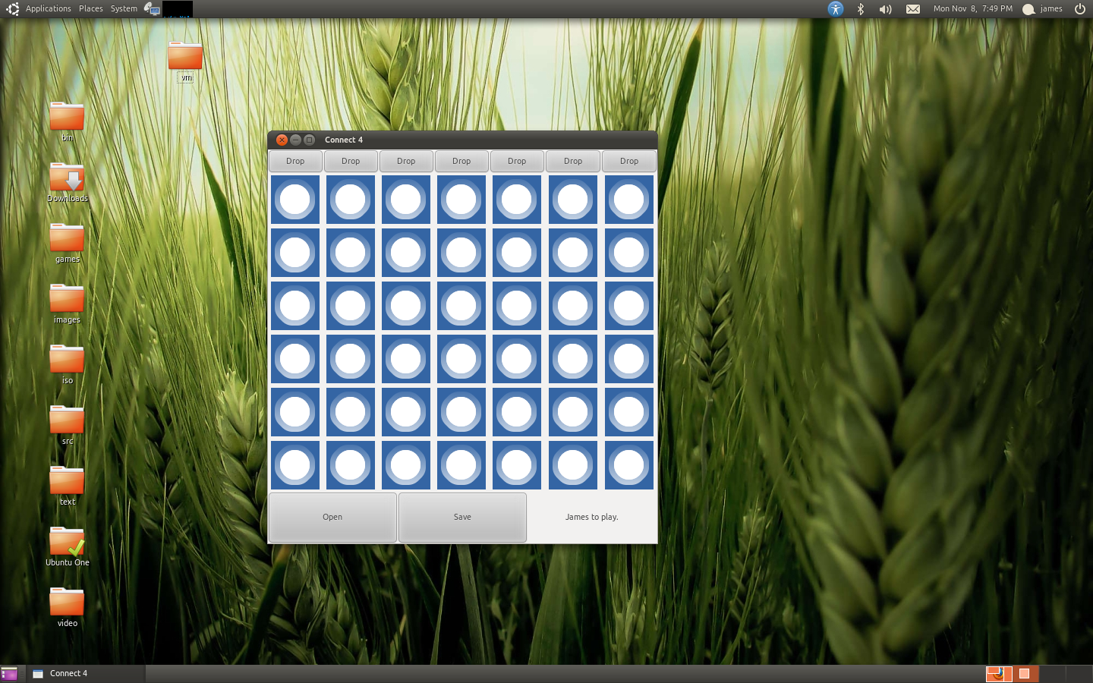Open the games desktop folder

(67, 238)
